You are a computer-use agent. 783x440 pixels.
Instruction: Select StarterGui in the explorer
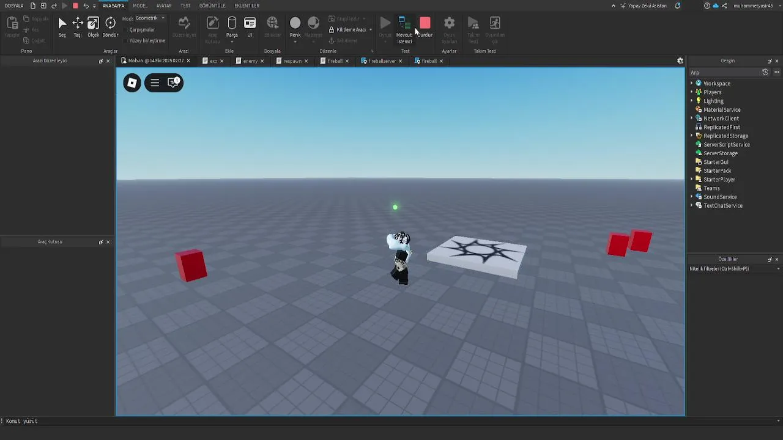716,162
